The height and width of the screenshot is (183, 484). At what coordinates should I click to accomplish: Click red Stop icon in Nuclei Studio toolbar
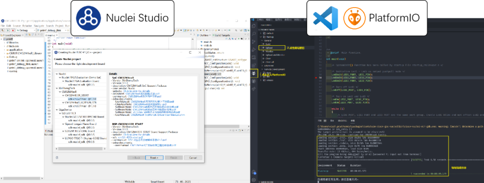13,30
